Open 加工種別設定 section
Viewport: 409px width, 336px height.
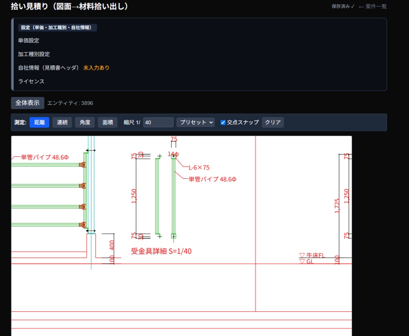34,54
